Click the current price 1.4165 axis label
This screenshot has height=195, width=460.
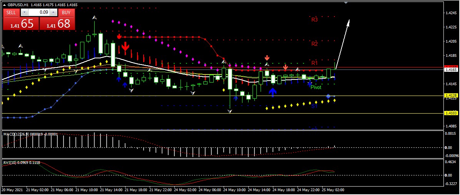(x=450, y=70)
